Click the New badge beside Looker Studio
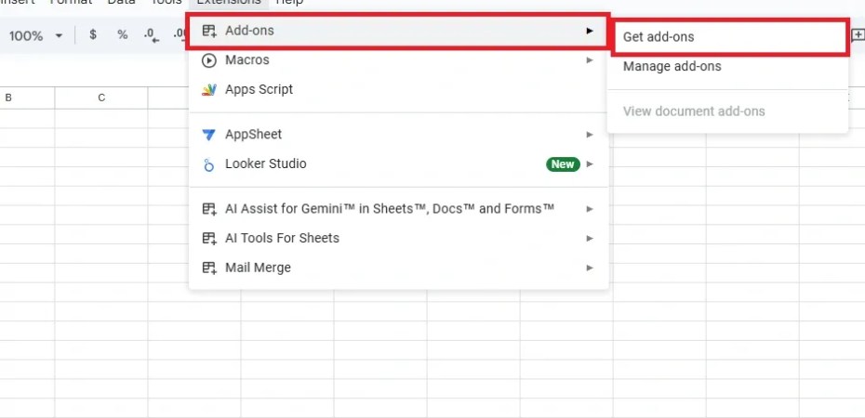865x418 pixels. point(563,164)
